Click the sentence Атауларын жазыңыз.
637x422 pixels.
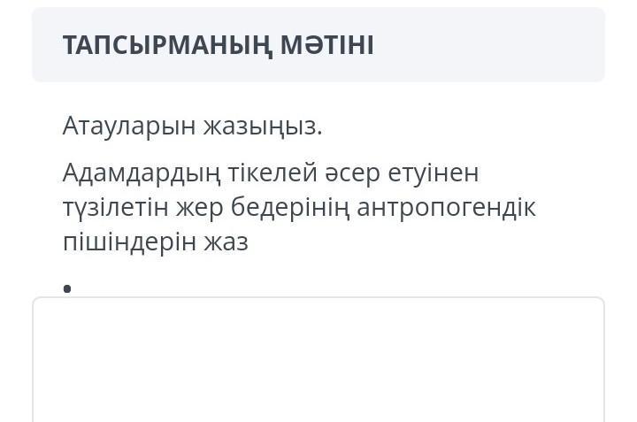pos(192,126)
